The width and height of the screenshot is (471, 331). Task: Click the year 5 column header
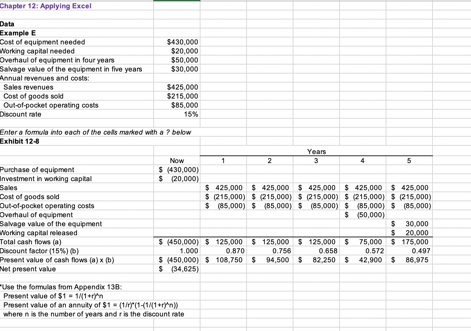point(409,161)
